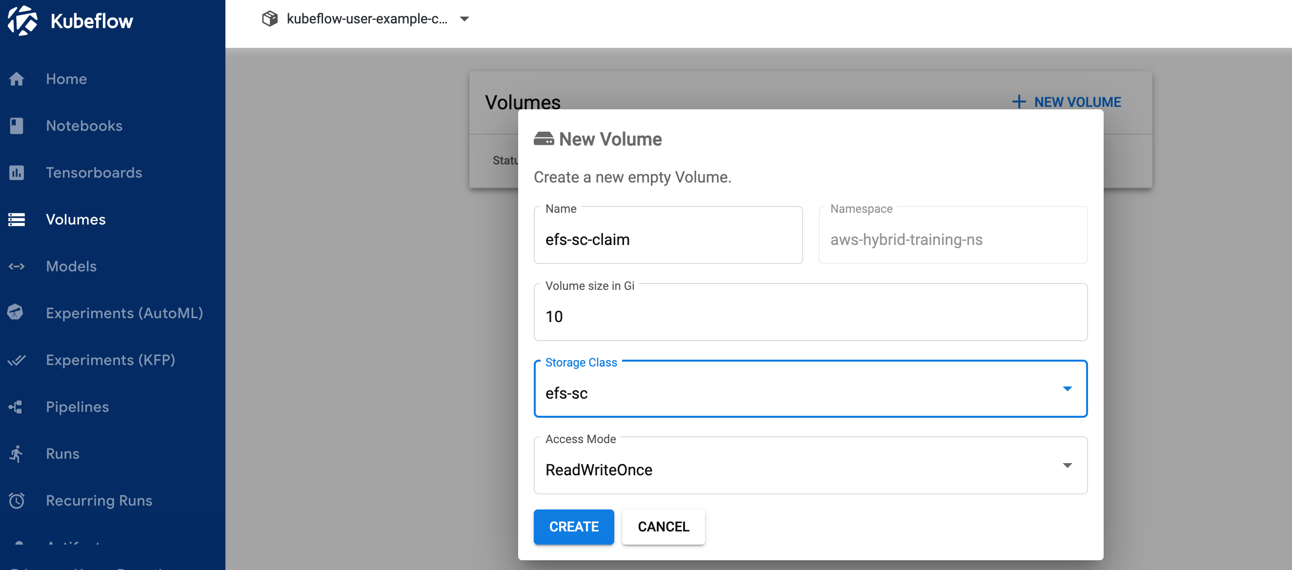1292x570 pixels.
Task: Click the Runs running-person icon
Action: pos(17,453)
